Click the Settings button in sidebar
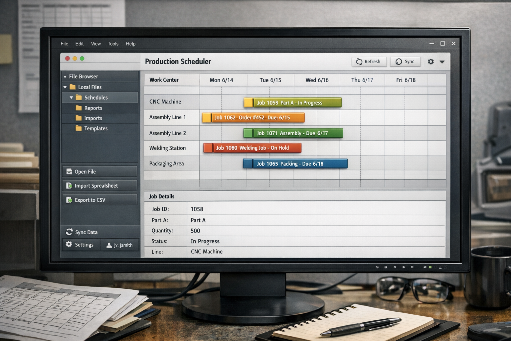 [x=81, y=245]
